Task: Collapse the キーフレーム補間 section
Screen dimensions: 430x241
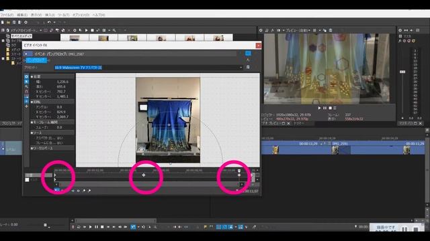Action: tap(32, 122)
